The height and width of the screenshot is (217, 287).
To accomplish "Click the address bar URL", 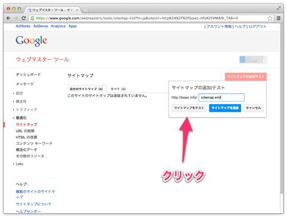I will [x=137, y=18].
